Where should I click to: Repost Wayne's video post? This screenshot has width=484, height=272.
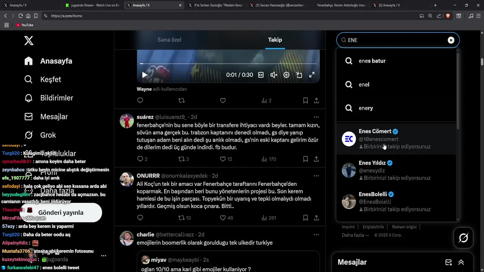click(181, 100)
